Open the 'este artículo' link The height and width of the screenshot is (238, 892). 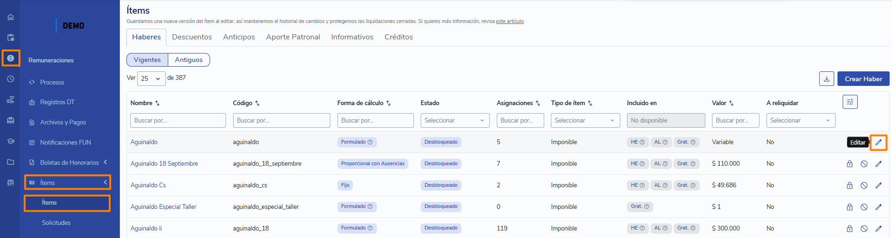click(509, 21)
